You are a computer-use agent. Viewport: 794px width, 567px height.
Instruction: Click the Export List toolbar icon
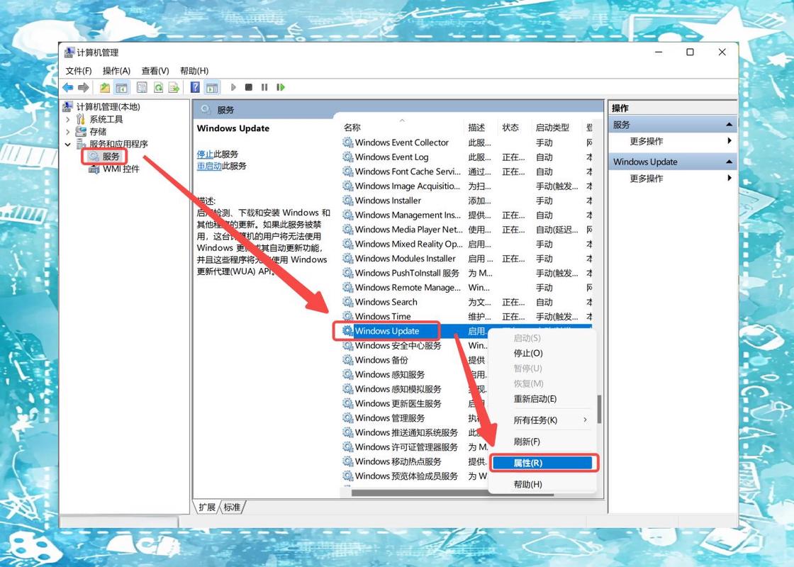coord(174,88)
